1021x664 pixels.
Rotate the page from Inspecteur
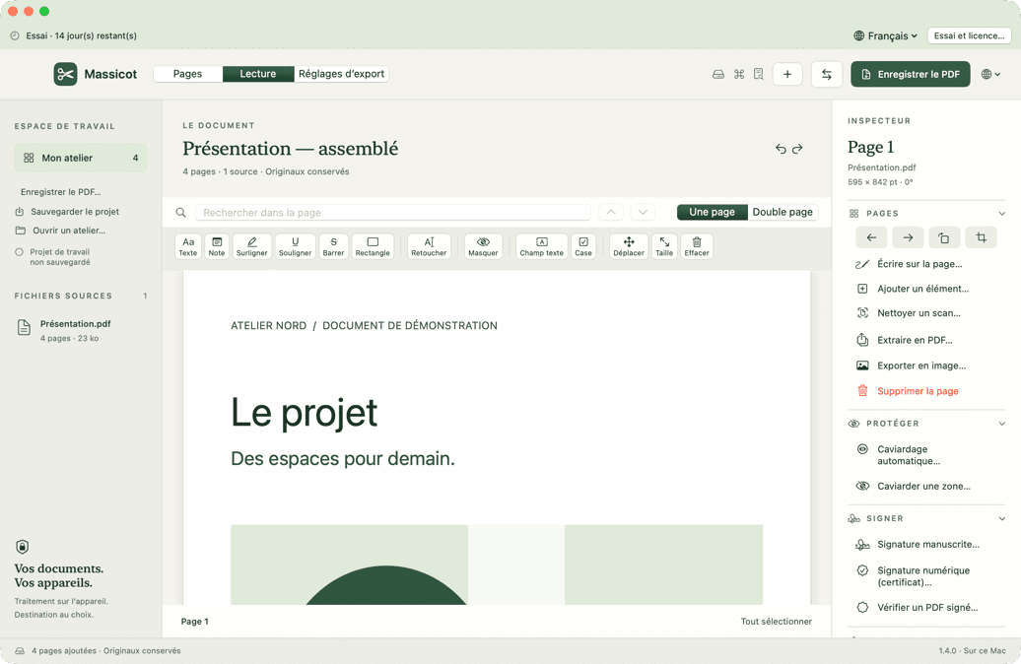944,237
